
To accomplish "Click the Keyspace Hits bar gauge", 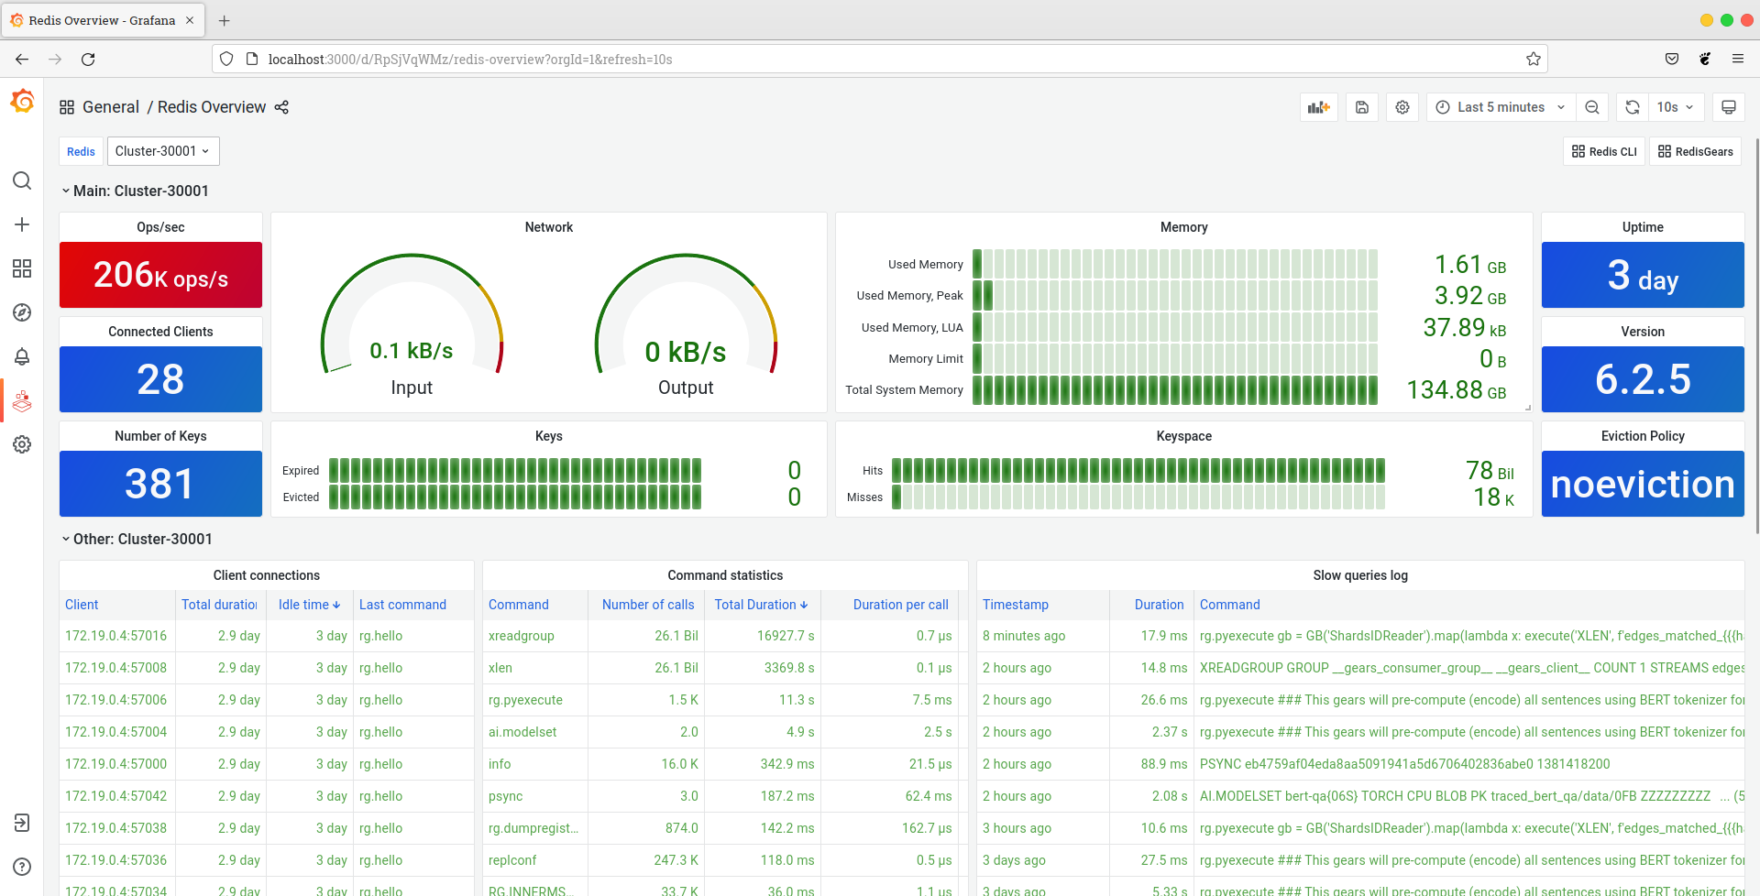I will pyautogui.click(x=1138, y=470).
